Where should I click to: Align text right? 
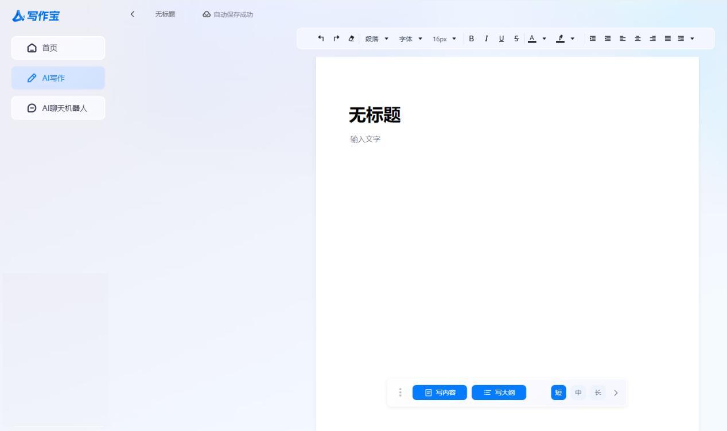pos(652,38)
